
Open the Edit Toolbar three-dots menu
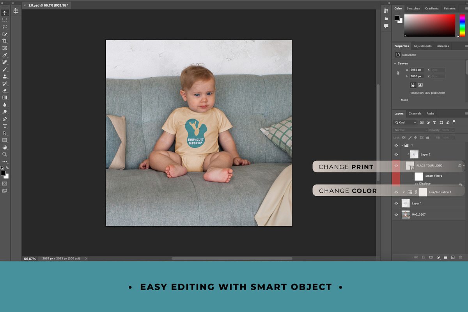point(5,161)
